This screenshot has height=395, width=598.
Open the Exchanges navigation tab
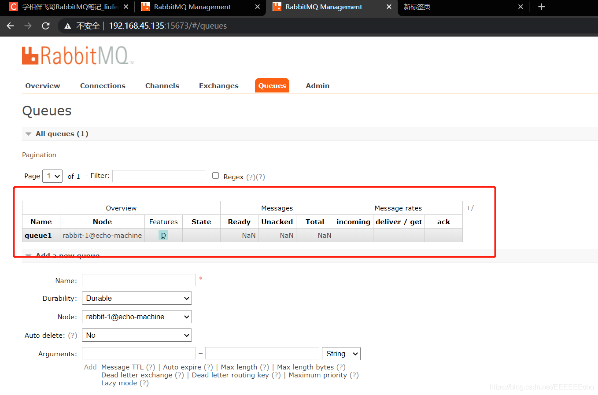(x=219, y=85)
